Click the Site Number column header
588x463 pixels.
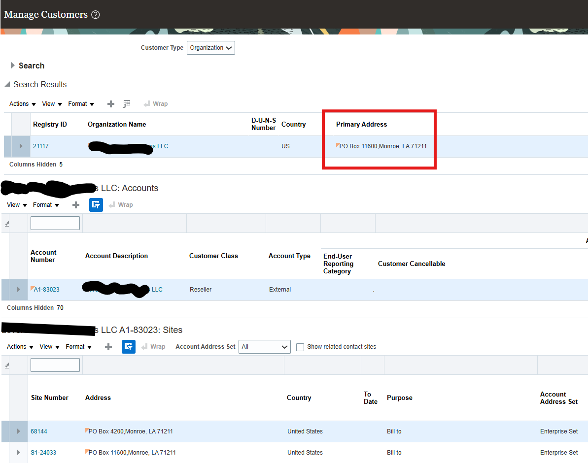(49, 398)
